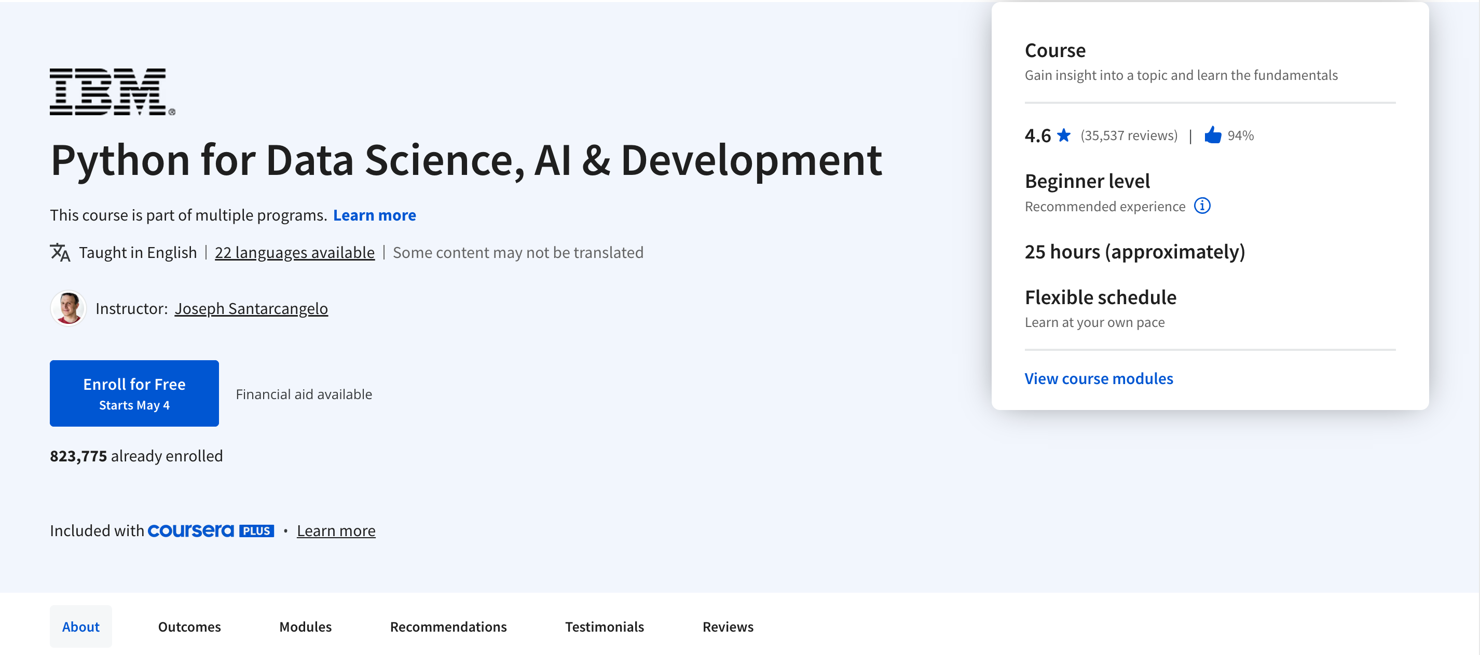The height and width of the screenshot is (655, 1480).
Task: Click Learn more about multiple programs
Action: [x=374, y=215]
